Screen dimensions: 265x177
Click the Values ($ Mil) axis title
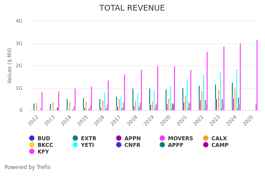(10, 66)
